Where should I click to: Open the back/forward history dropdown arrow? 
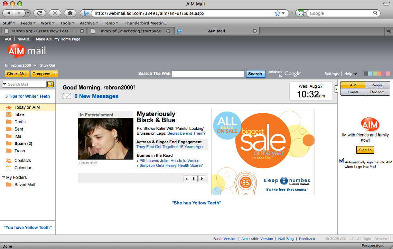point(28,13)
